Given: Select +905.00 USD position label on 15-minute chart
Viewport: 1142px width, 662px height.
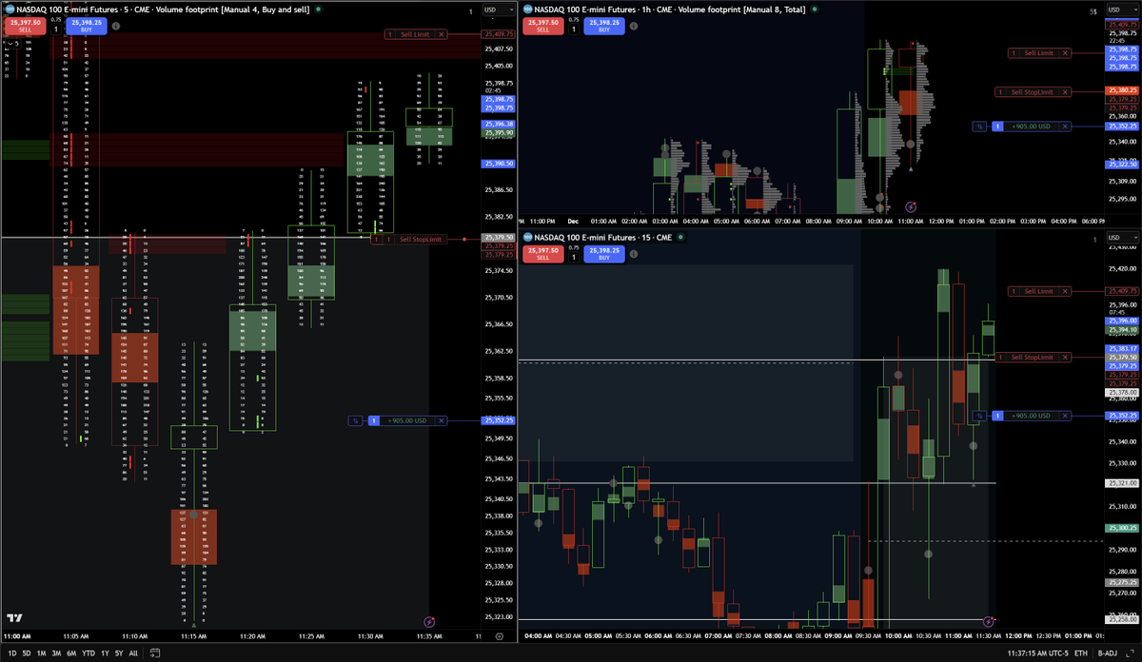Looking at the screenshot, I should click(1031, 416).
